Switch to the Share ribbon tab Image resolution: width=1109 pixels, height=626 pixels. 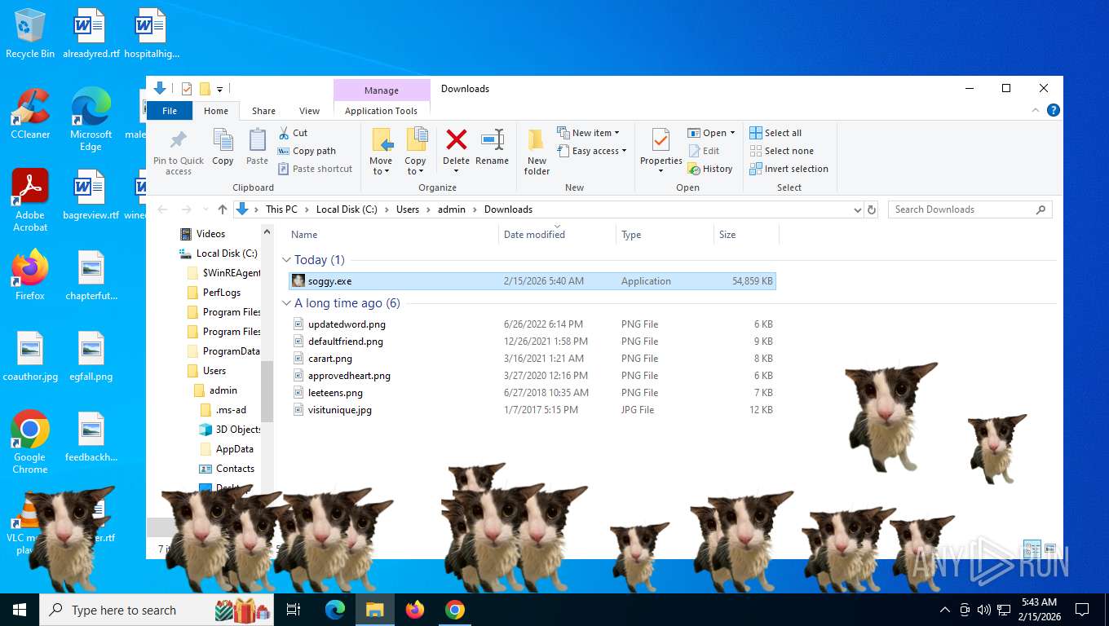coord(263,111)
